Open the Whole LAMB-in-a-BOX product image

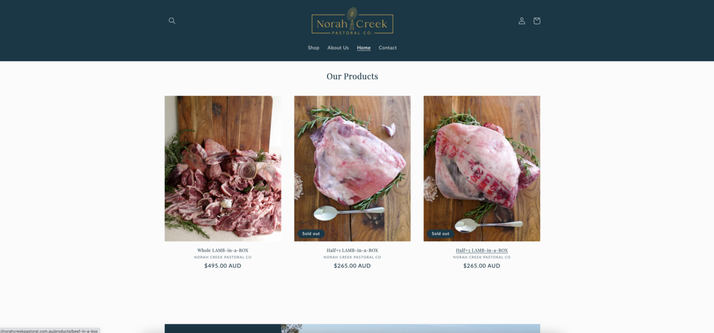click(223, 168)
